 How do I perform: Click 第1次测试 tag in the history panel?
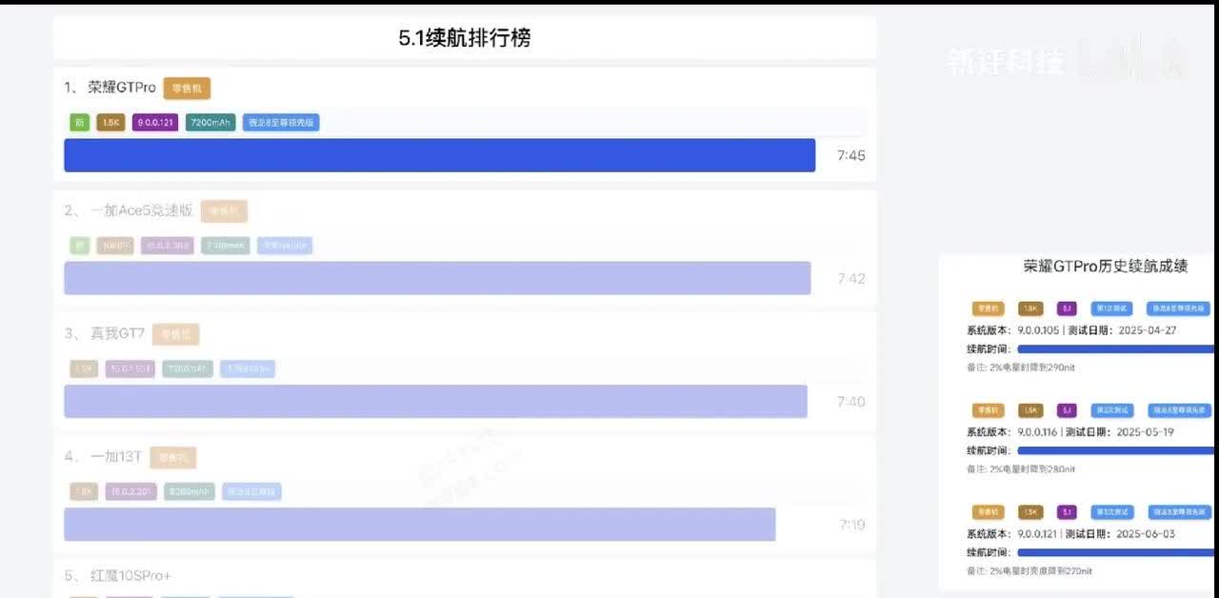pos(1111,309)
